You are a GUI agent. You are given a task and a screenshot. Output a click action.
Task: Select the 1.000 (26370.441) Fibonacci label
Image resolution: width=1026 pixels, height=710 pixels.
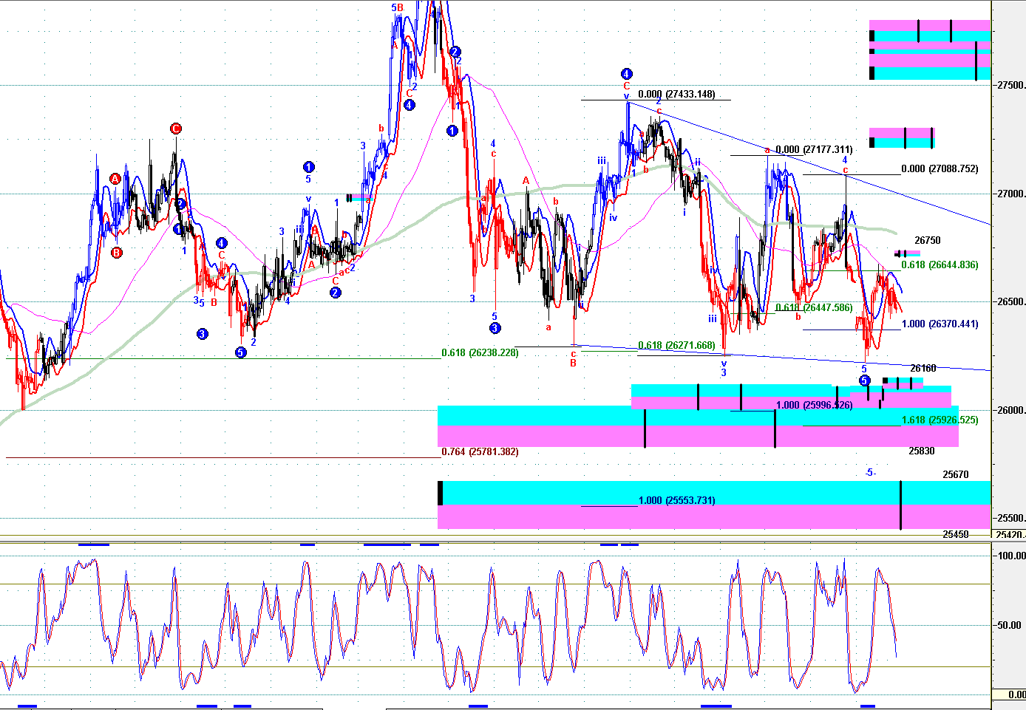tap(940, 324)
